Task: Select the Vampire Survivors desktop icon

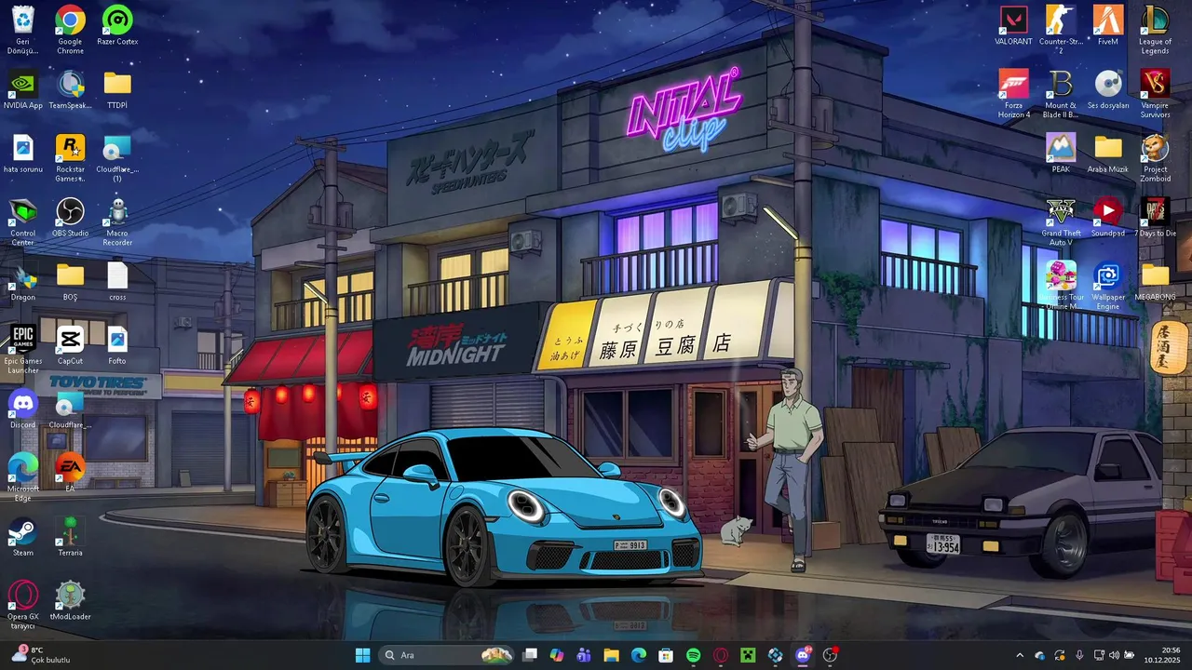Action: click(1156, 93)
